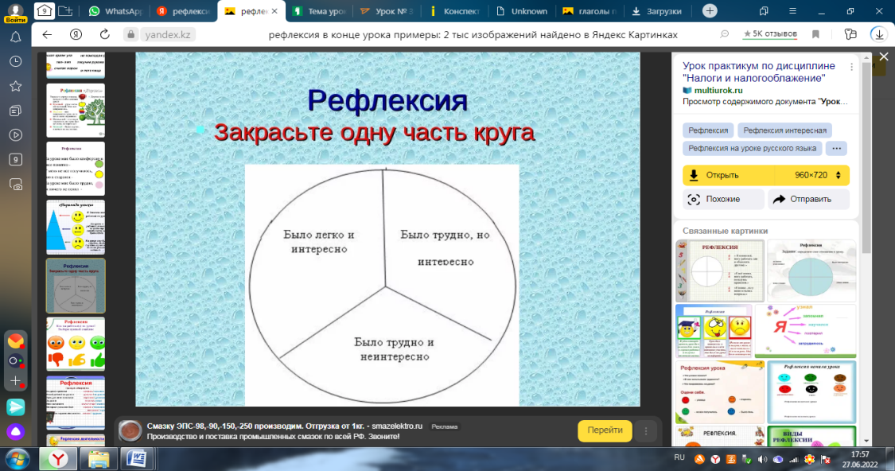Open the downloads arrow button in toolbar

point(879,34)
